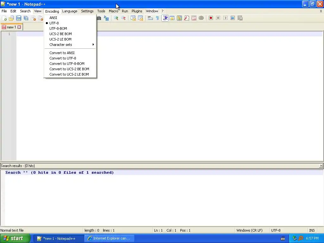Click the Synchronize Vertical Scrolling icon
Viewport: 324px width, 243px height.
(133, 18)
